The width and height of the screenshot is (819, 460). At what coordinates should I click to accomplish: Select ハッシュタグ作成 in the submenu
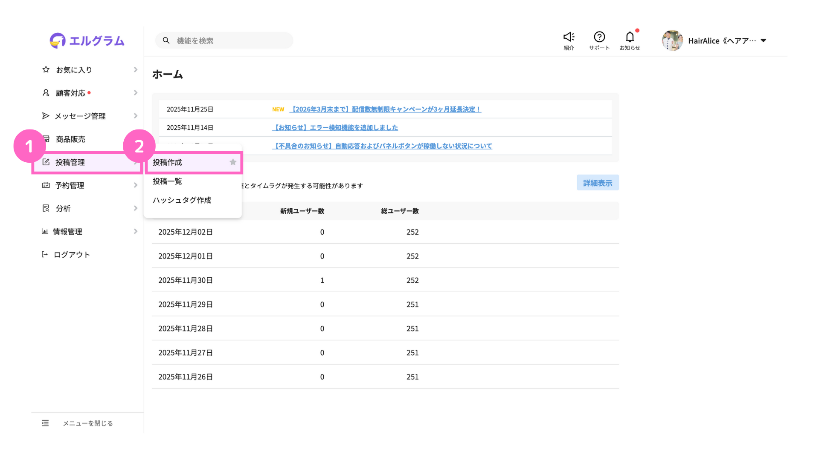coord(182,200)
